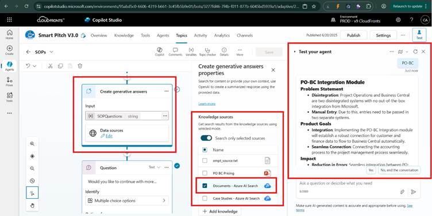Open Variables in the topic toolbar
Screen dimensions: 432x216
point(191,52)
